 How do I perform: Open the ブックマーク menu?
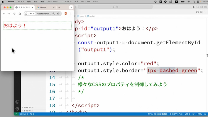pyautogui.click(x=52, y=1)
